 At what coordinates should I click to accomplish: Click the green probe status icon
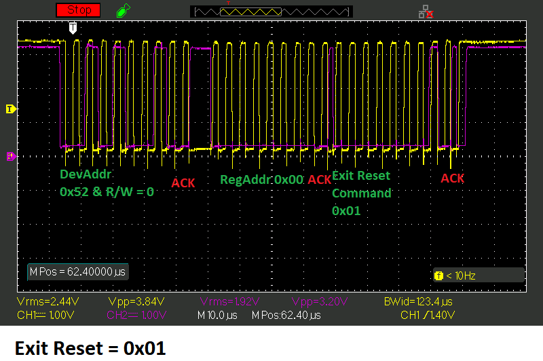(x=124, y=10)
